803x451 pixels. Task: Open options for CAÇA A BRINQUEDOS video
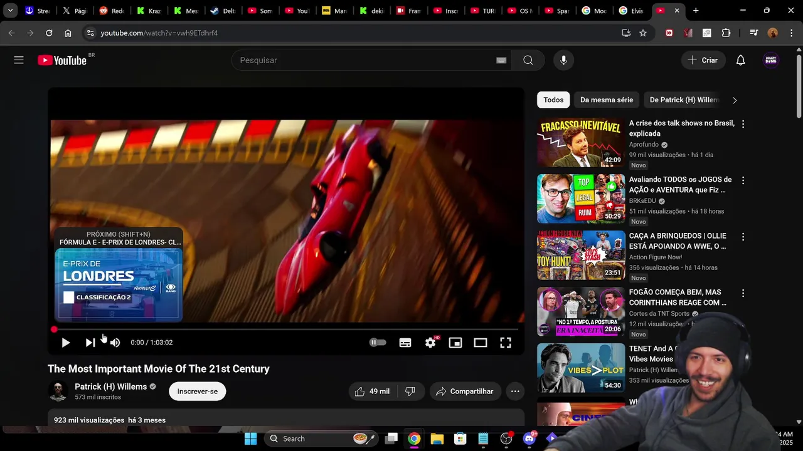pos(743,237)
